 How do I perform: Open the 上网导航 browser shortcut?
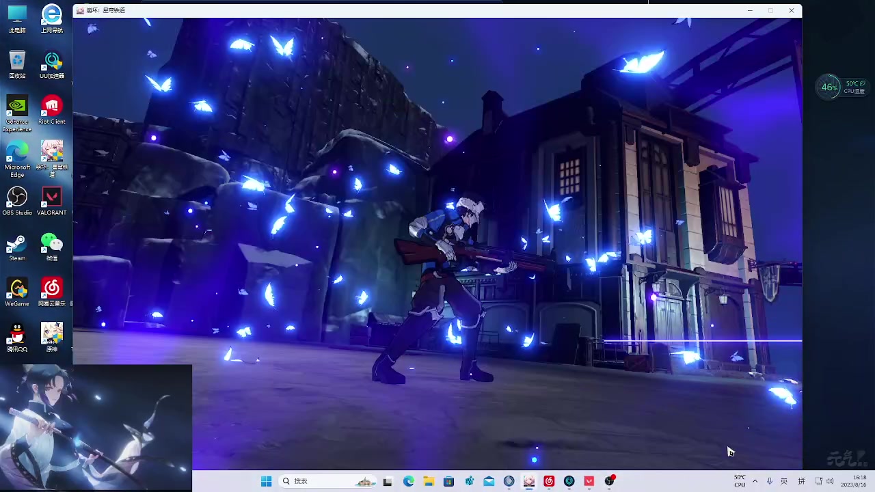pyautogui.click(x=52, y=18)
